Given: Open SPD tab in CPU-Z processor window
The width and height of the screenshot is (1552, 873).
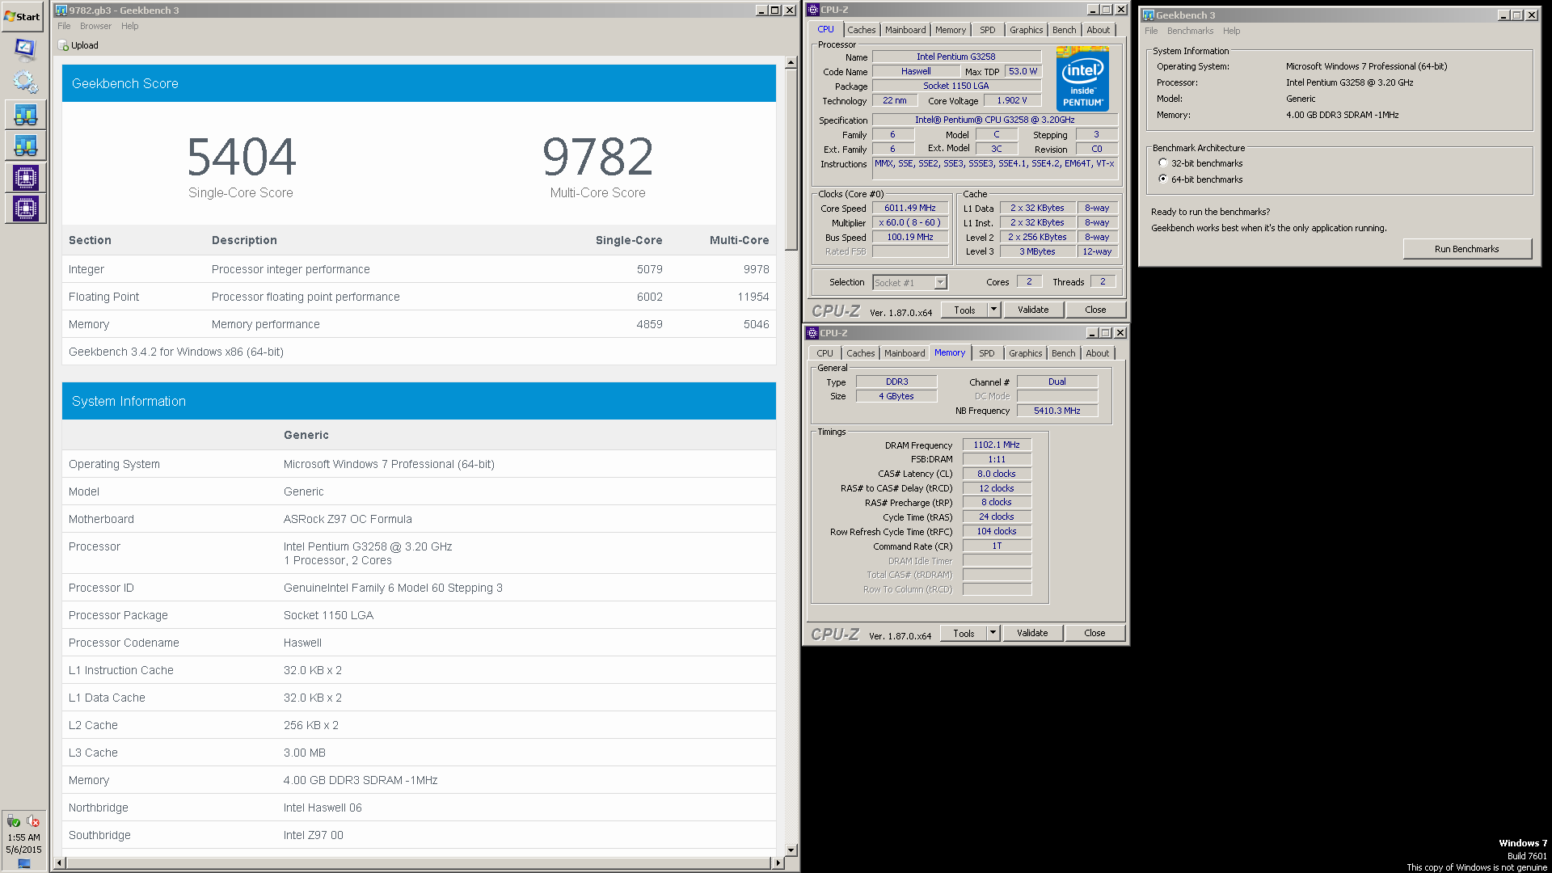Looking at the screenshot, I should (x=988, y=30).
